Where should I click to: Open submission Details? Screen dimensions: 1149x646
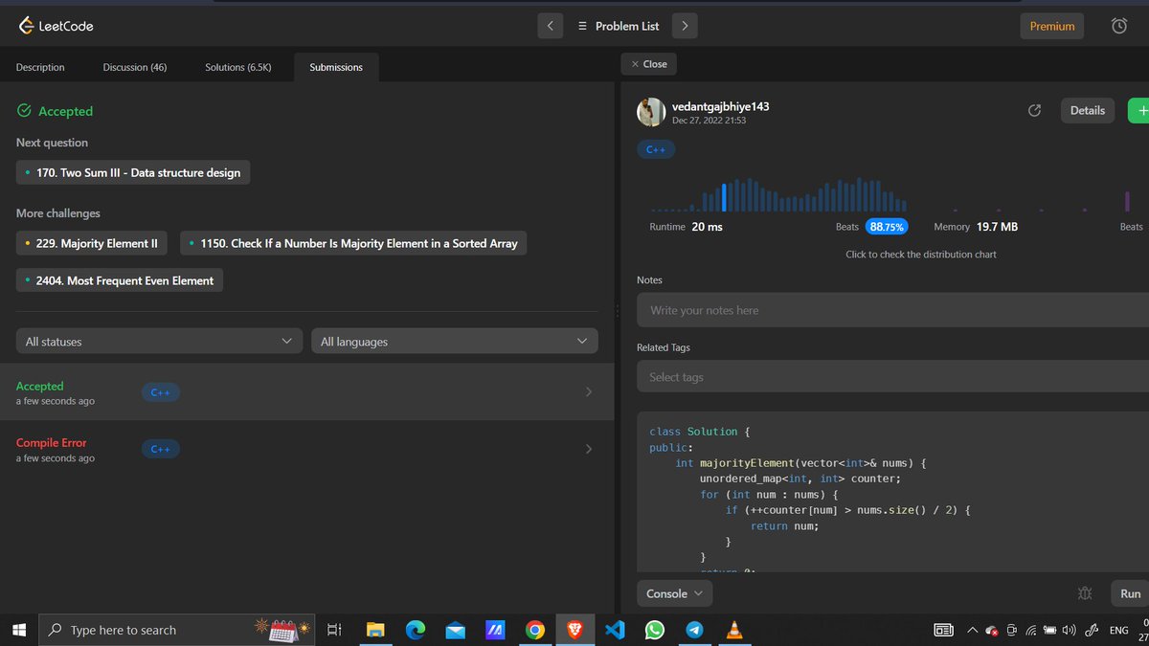click(x=1087, y=110)
